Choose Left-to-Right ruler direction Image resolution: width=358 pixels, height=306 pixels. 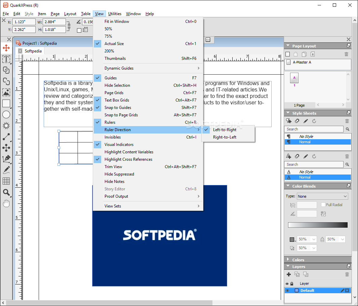tap(228, 130)
